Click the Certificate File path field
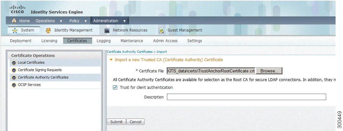 (x=211, y=71)
